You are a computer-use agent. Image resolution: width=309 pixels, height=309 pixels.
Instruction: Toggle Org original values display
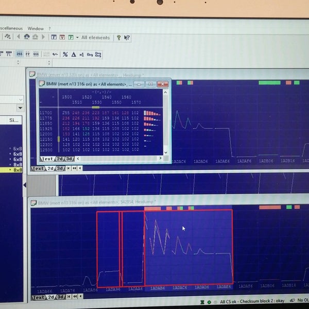point(90,55)
